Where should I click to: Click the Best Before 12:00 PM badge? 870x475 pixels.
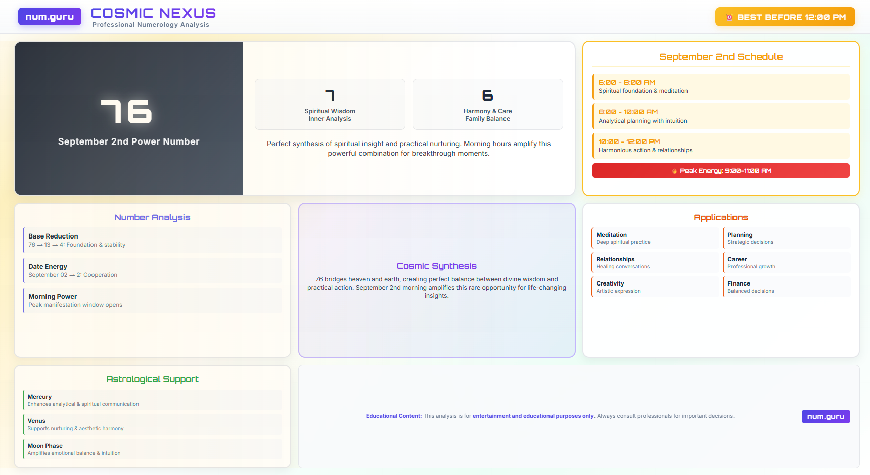[x=785, y=17]
